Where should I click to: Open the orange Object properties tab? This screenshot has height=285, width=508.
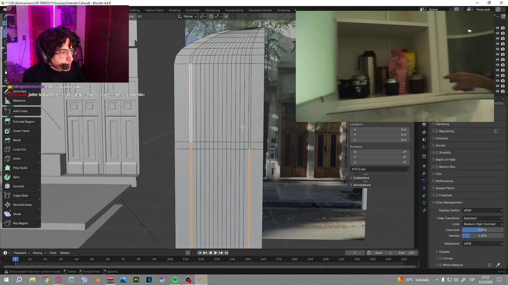point(424,166)
